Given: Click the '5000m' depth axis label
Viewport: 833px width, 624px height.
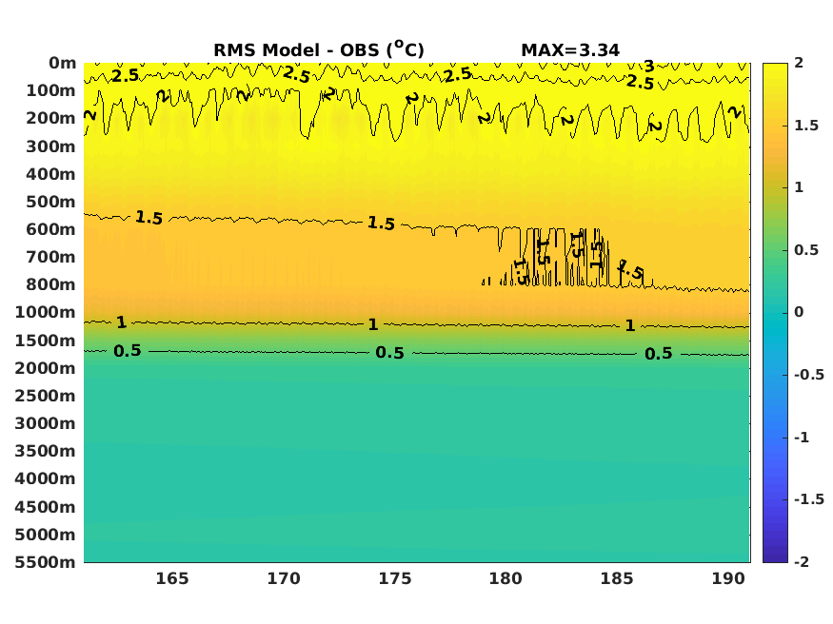Looking at the screenshot, I should point(46,535).
